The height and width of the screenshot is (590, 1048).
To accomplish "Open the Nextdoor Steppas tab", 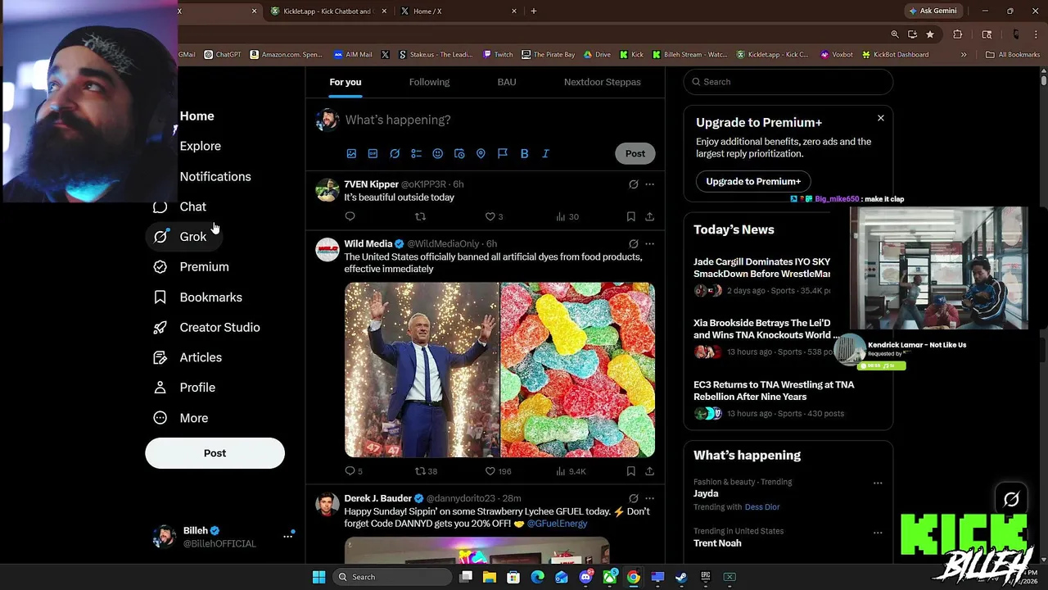I will pos(602,82).
